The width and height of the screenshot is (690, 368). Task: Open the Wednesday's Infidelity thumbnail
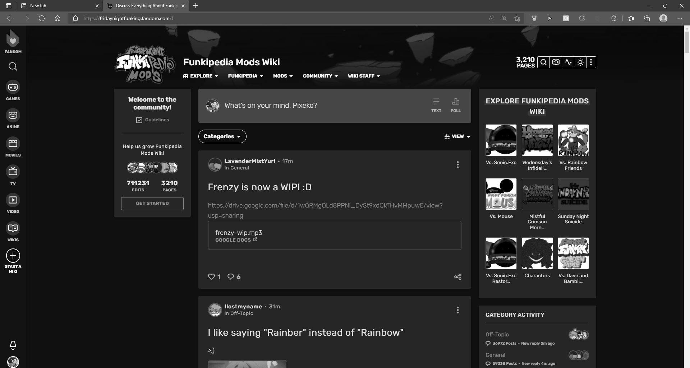pos(537,140)
